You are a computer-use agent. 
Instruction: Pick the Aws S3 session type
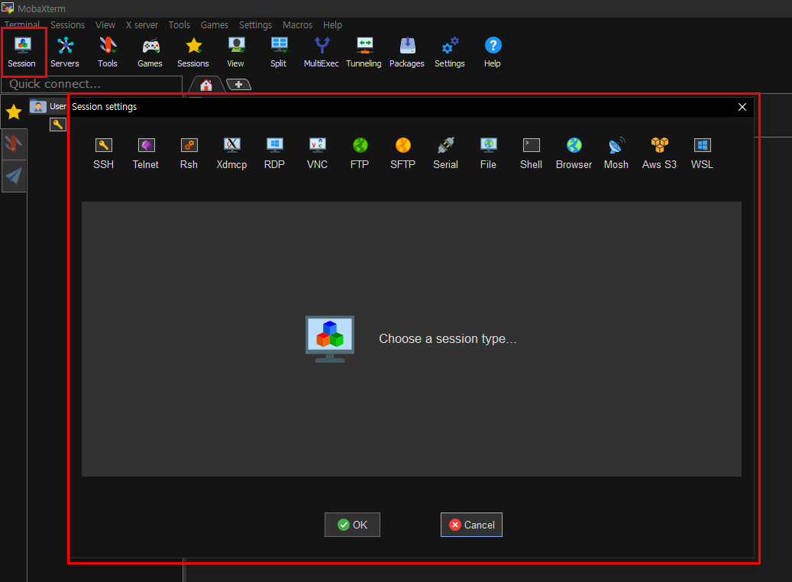[659, 154]
